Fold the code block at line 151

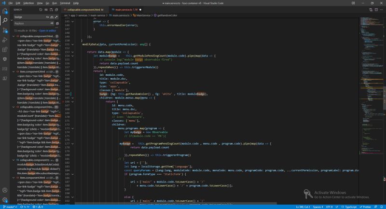(x=73, y=44)
